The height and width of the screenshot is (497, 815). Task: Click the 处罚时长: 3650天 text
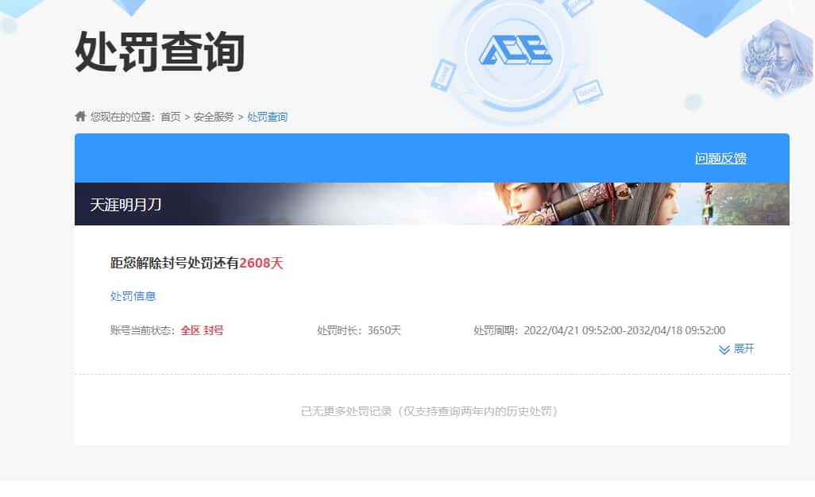click(x=358, y=330)
